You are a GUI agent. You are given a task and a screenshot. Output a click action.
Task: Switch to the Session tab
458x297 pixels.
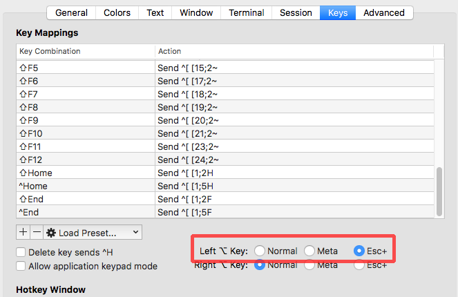[x=296, y=13]
